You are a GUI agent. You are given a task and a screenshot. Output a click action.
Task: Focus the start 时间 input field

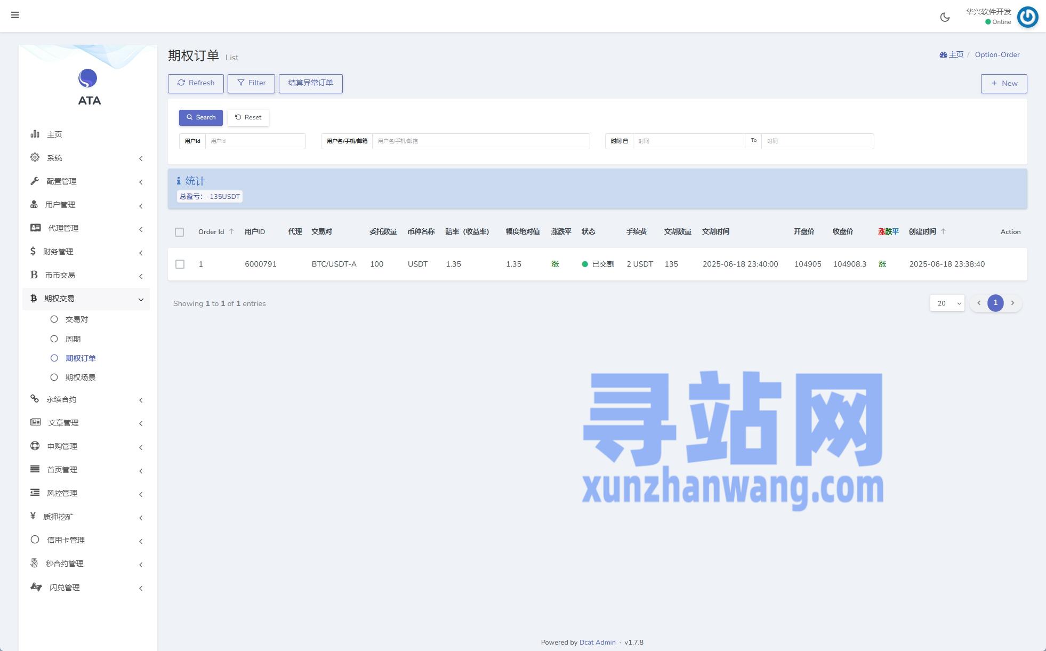(689, 141)
